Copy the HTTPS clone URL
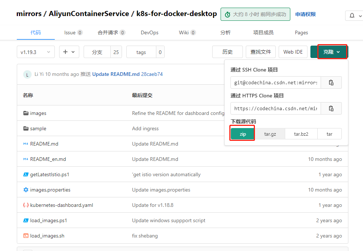Viewport: 363px width, 251px height. [x=331, y=108]
